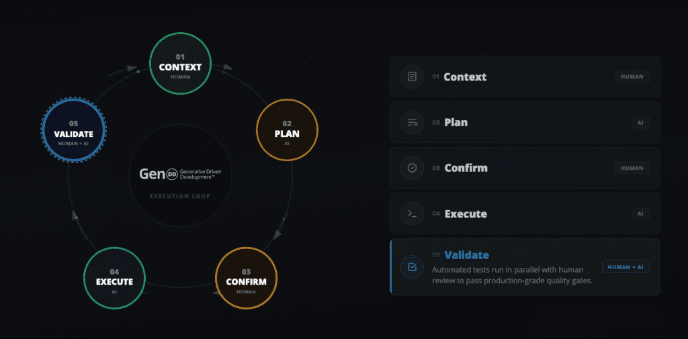Click the HUMAN + AI badge
688x339 pixels.
(x=626, y=267)
